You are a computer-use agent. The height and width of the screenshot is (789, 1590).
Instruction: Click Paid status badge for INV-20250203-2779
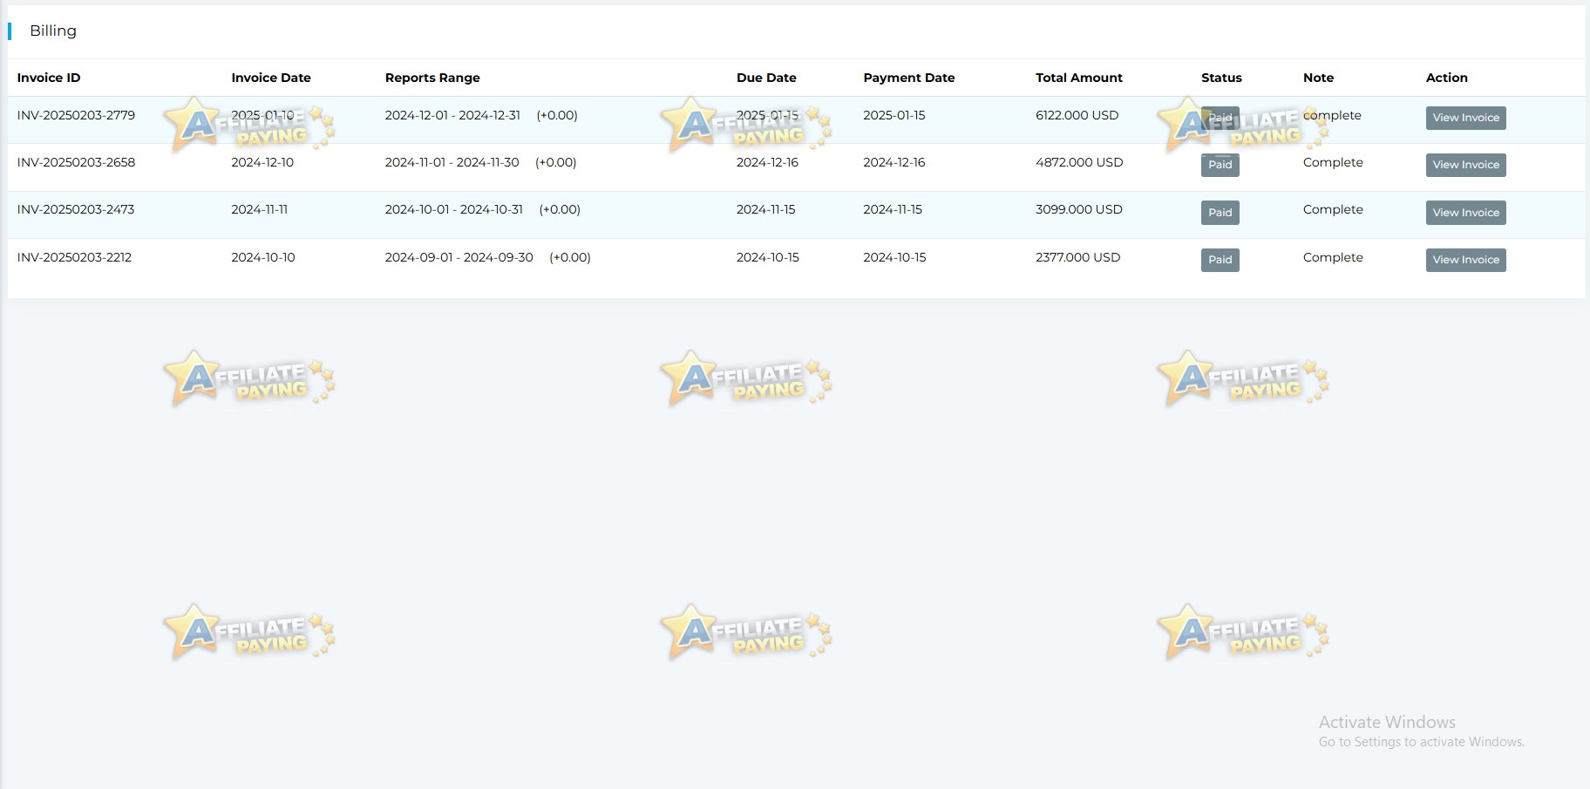(x=1220, y=118)
